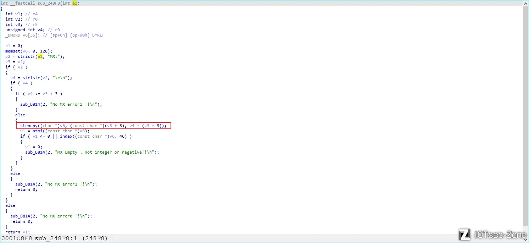Select the line v2 = stristr(a1, "MX:")

point(35,56)
